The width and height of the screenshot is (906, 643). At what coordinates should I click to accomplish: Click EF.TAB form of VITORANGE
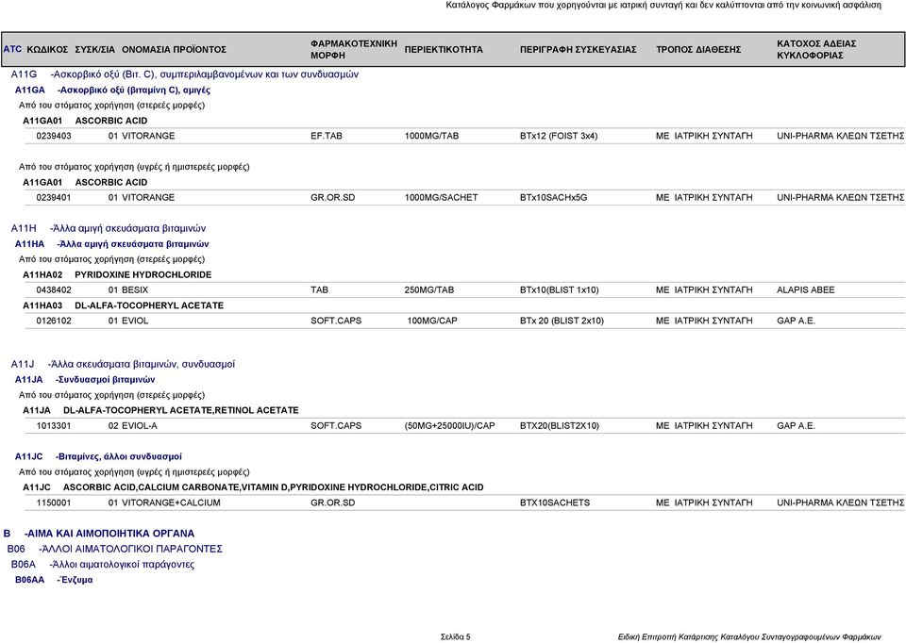coord(326,136)
